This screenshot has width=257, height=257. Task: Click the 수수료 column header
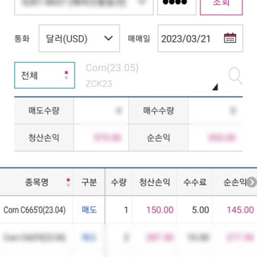point(194,182)
